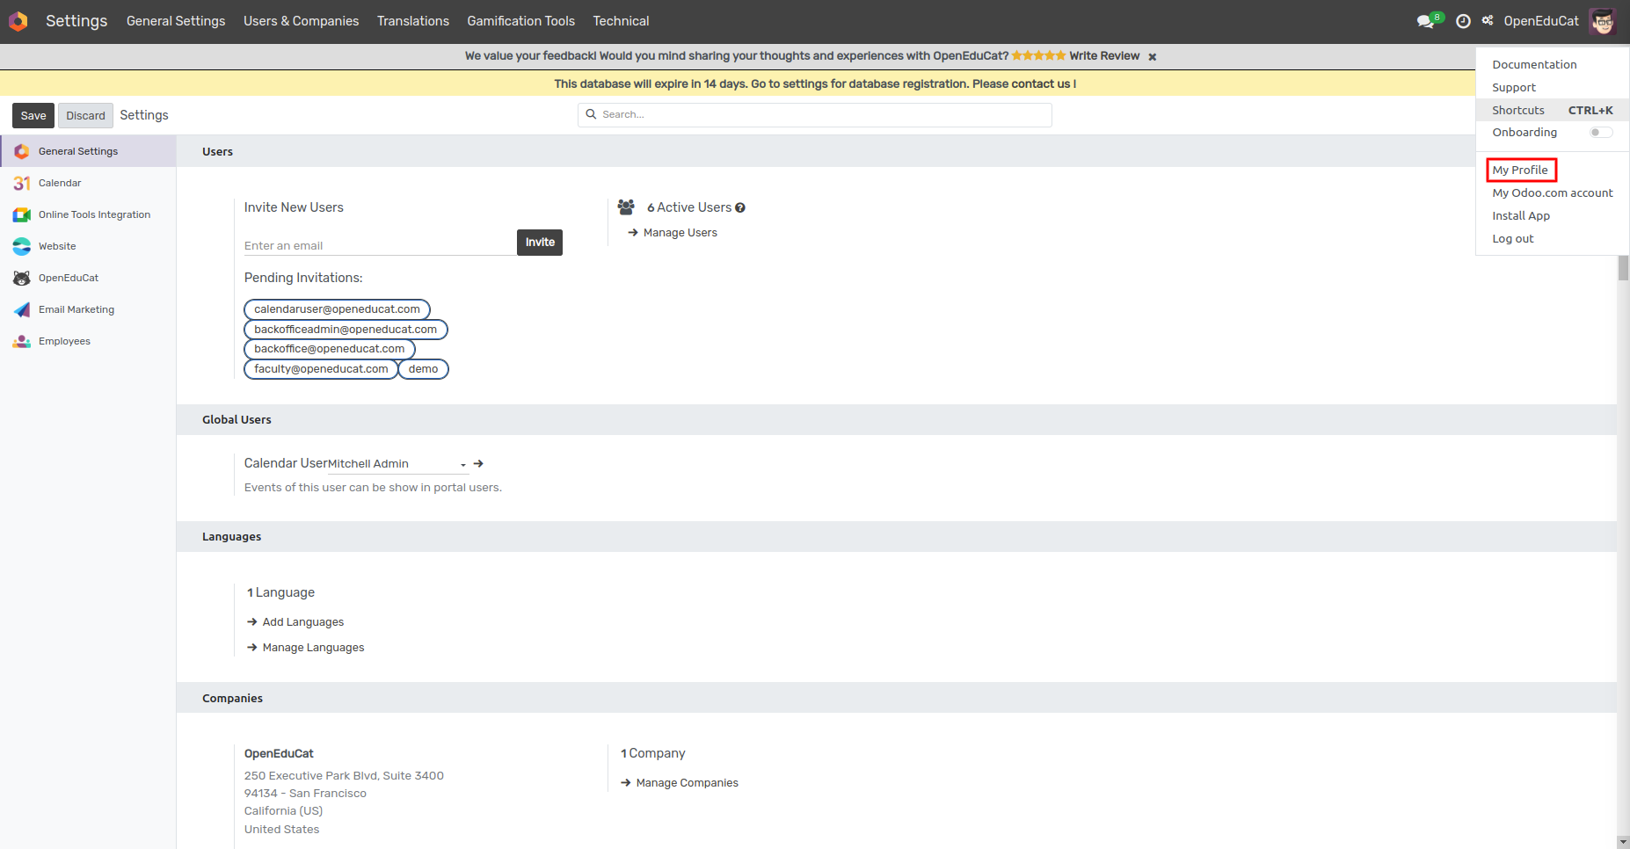Choose Log out from user menu

point(1512,239)
